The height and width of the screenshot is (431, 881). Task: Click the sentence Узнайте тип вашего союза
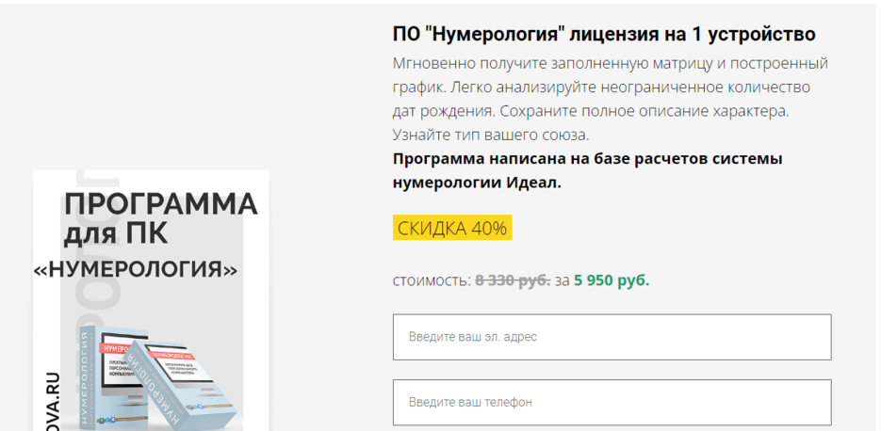click(491, 135)
